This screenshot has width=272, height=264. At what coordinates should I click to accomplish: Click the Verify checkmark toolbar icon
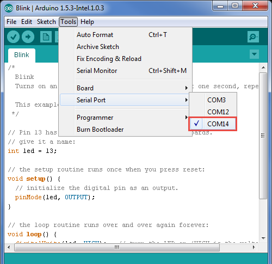pos(13,37)
